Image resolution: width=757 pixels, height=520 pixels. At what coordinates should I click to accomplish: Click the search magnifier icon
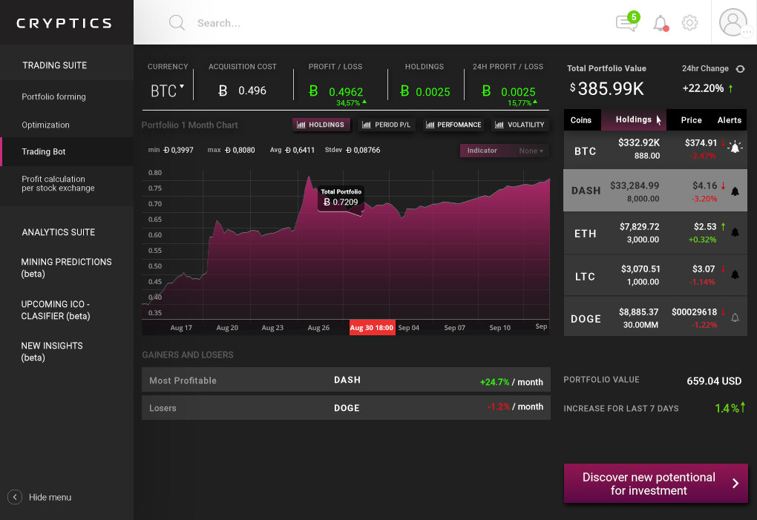click(177, 23)
